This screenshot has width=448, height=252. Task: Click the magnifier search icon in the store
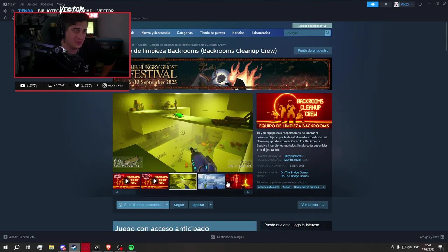tap(328, 33)
